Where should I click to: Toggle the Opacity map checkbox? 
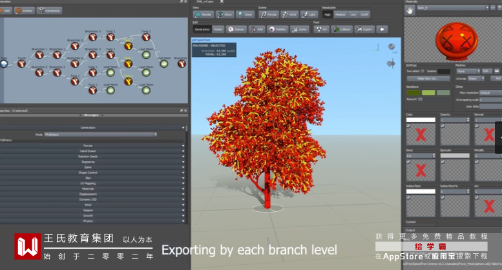pyautogui.click(x=443, y=126)
